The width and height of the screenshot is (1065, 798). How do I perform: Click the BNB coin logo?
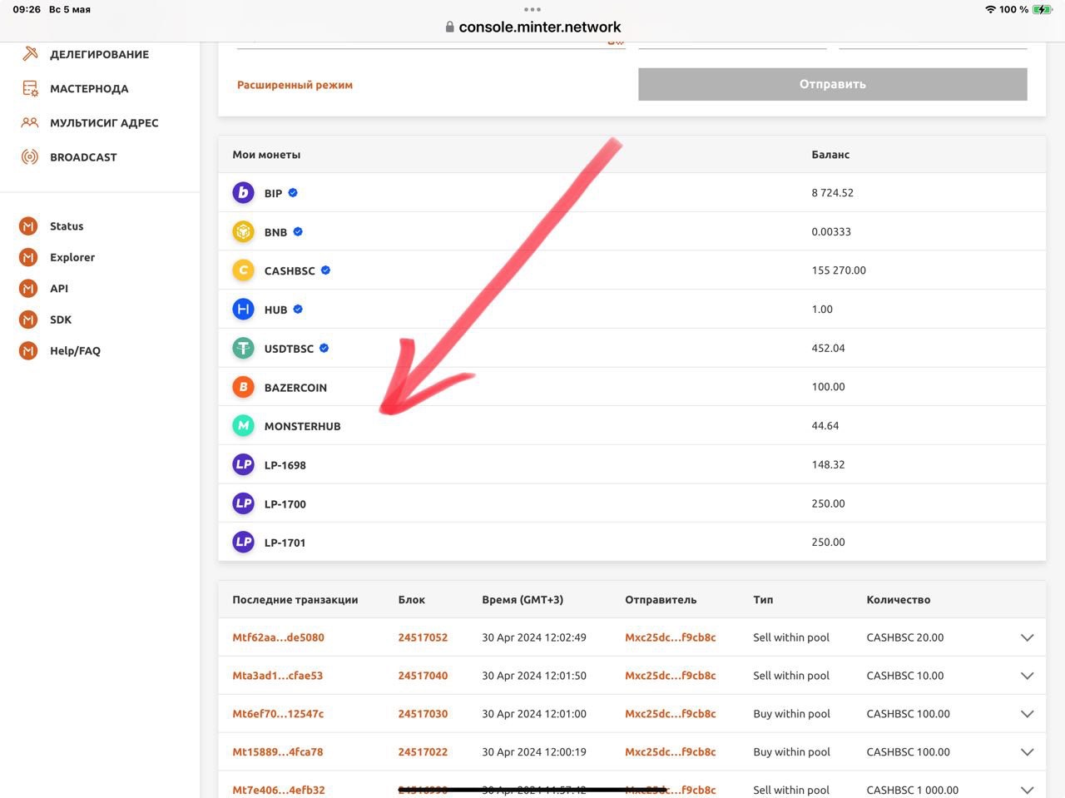pos(243,231)
